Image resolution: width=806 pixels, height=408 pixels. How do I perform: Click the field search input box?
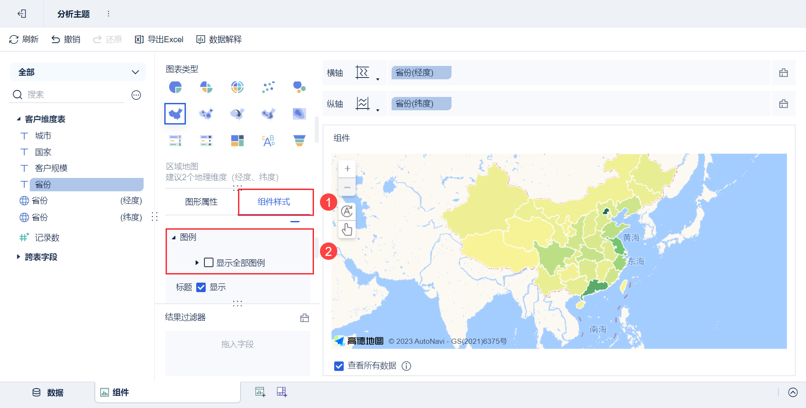click(x=73, y=95)
